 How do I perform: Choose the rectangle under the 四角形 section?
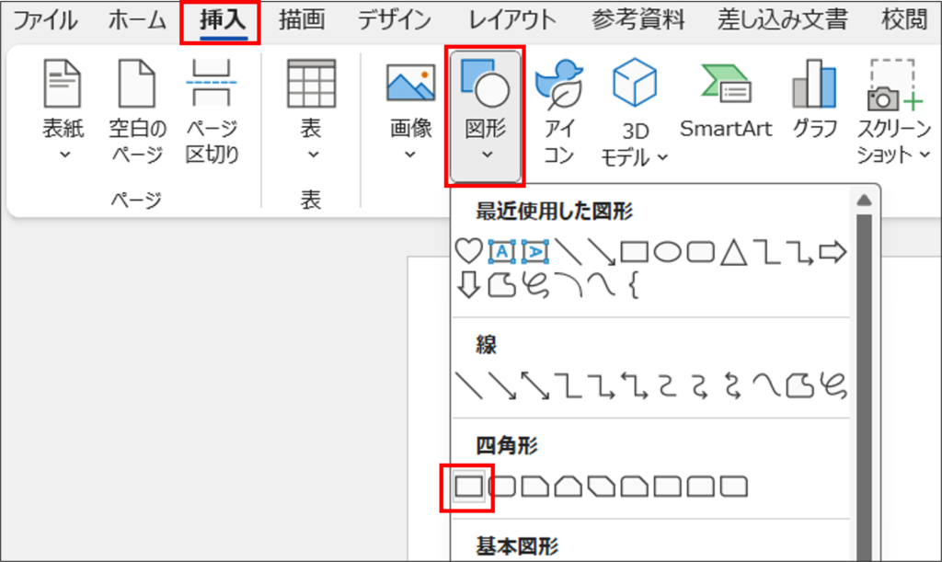(469, 486)
